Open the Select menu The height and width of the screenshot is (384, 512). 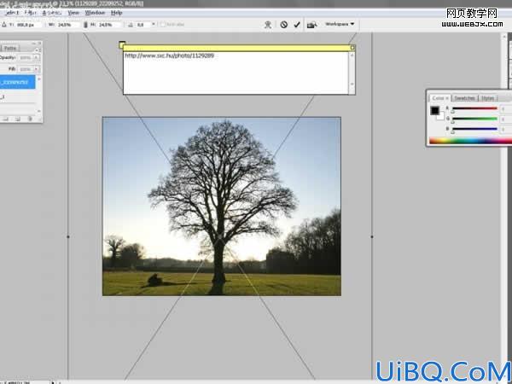12,13
